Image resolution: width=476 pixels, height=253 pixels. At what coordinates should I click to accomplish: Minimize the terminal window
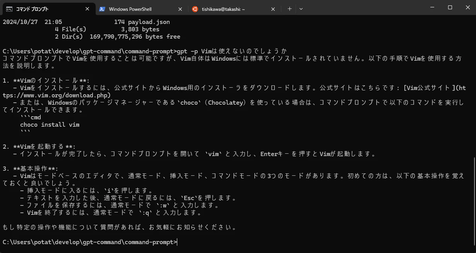pyautogui.click(x=432, y=7)
